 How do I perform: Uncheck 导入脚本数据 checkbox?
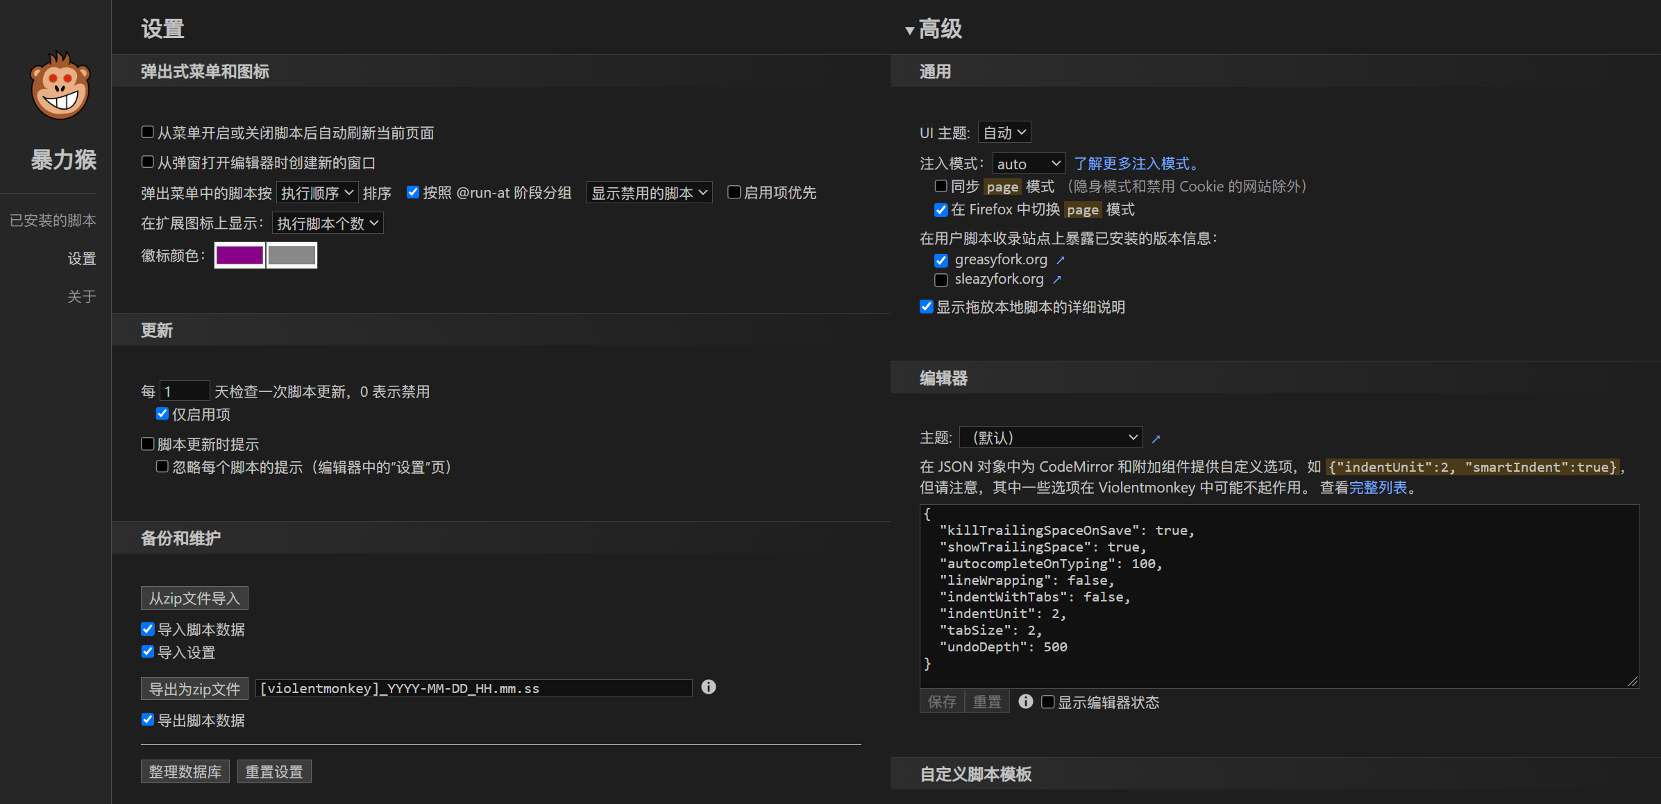click(x=148, y=628)
